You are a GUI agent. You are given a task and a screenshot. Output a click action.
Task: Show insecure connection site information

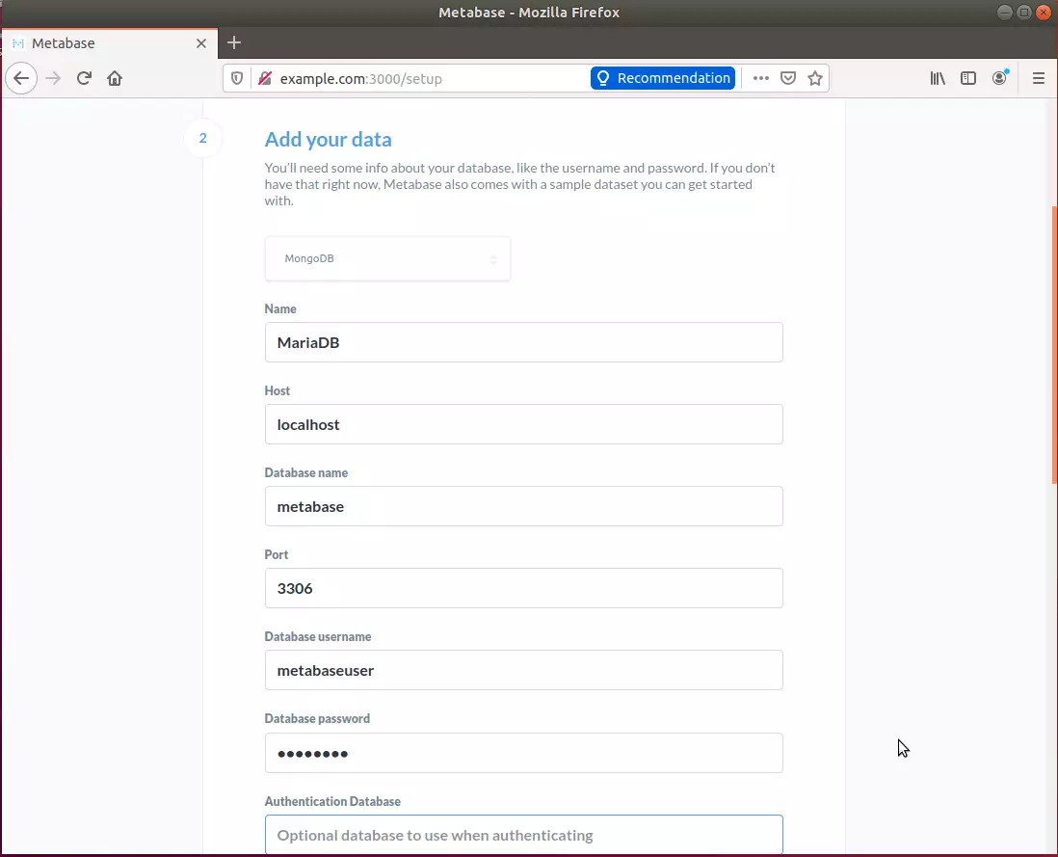tap(265, 78)
